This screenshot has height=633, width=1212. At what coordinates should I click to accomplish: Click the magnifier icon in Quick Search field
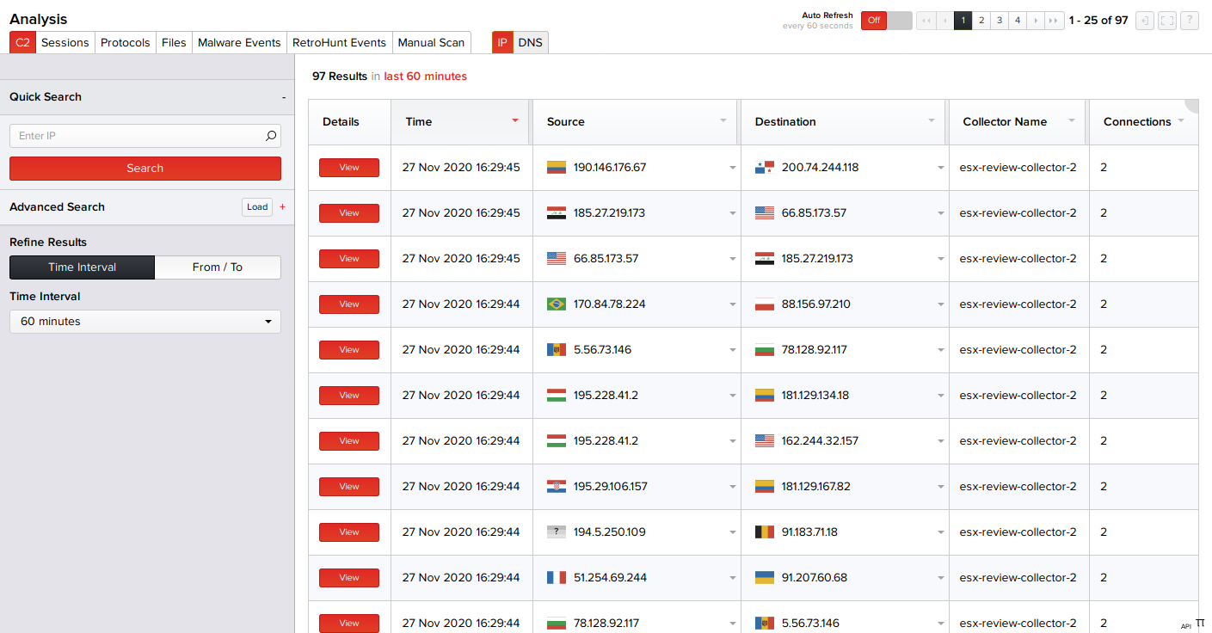pos(270,136)
